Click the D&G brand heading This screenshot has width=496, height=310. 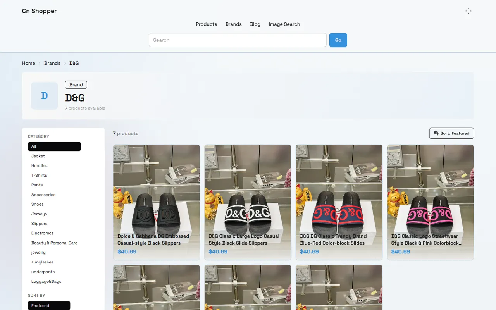(75, 98)
